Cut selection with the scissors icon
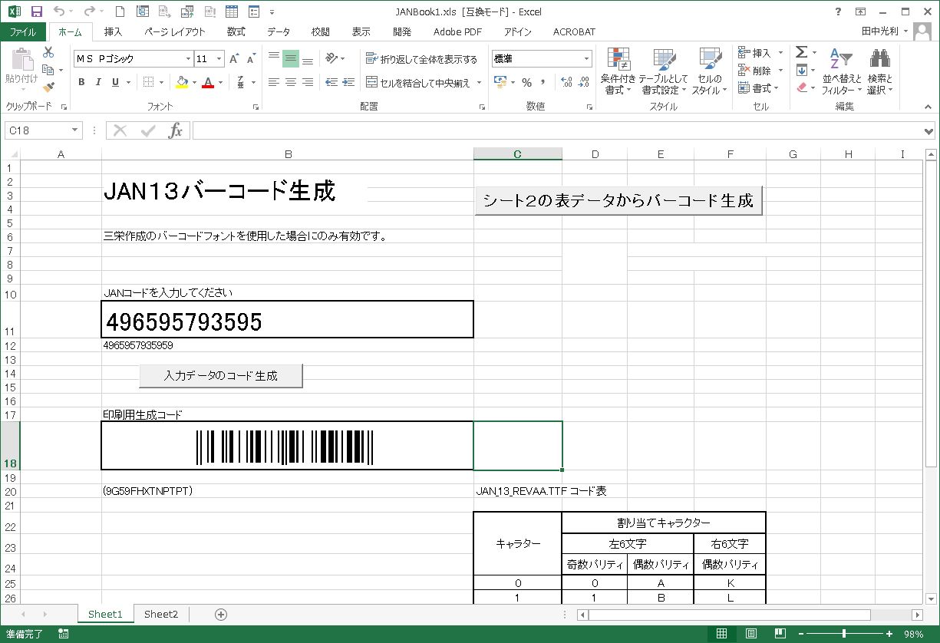Viewport: 940px width, 643px height. [x=48, y=52]
